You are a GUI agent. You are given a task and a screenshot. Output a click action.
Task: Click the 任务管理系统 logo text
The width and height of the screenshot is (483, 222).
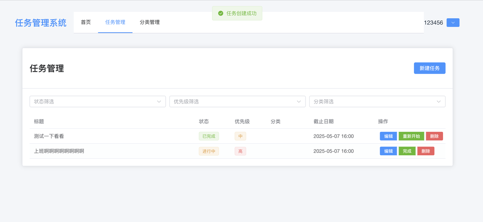(40, 22)
